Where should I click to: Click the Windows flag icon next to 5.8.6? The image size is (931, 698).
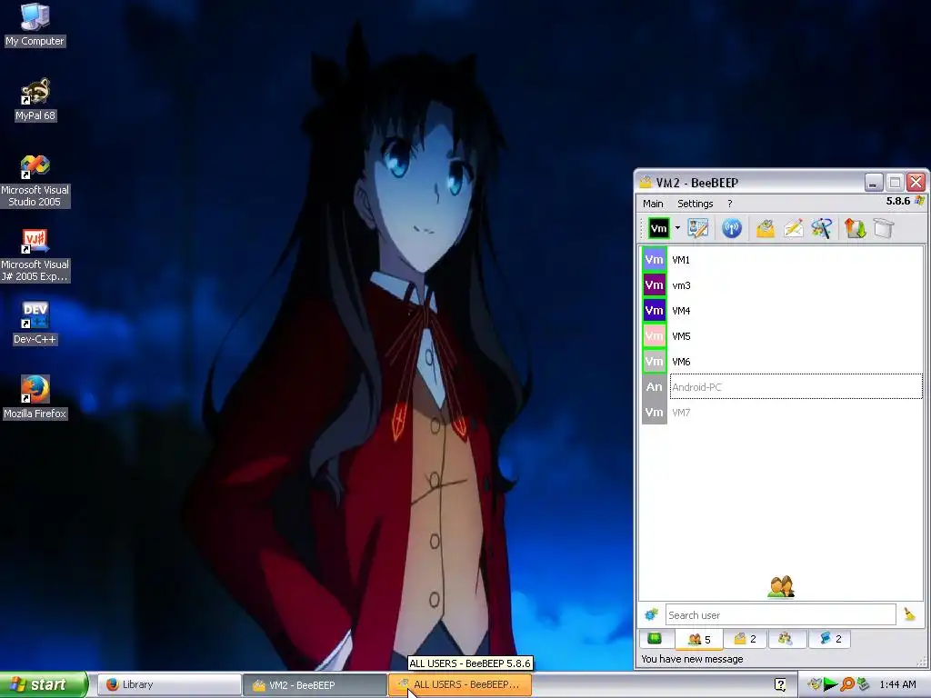[920, 201]
